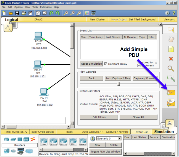Open the Tools menu
This screenshot has width=179, height=157.
tap(35, 7)
